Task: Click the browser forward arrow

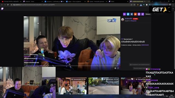Action: (x=5, y=5)
